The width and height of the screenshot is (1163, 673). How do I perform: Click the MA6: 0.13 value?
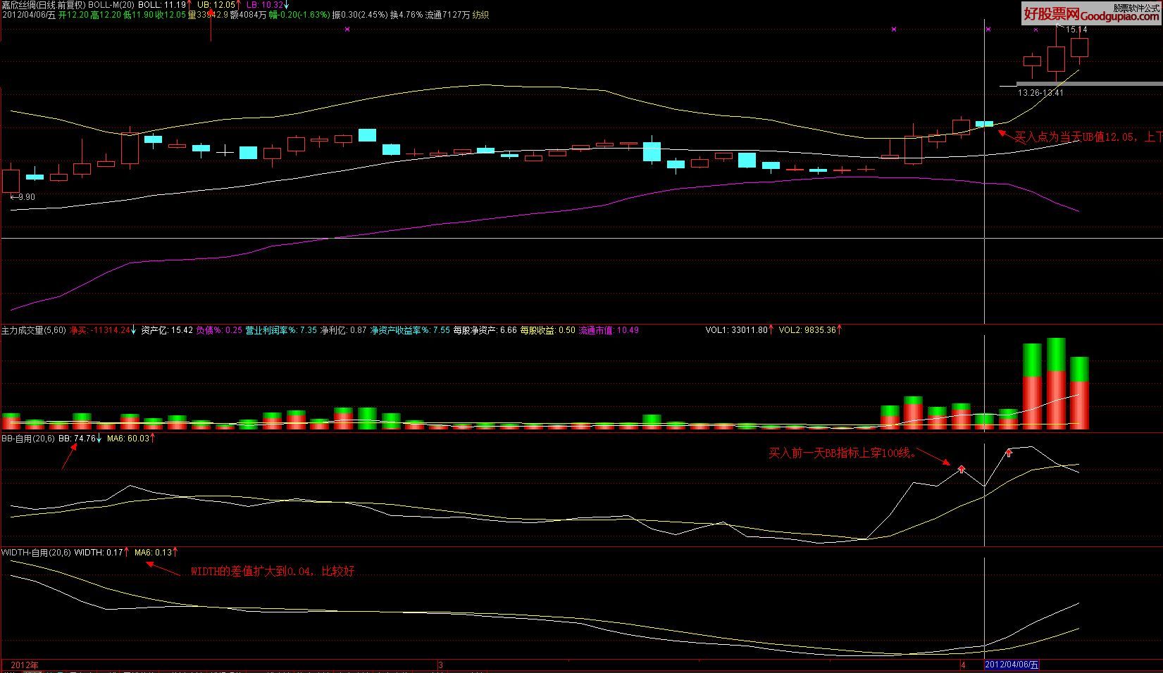coord(154,553)
